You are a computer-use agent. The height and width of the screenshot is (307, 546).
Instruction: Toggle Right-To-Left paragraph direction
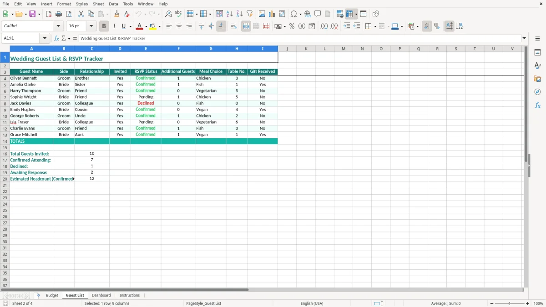437,26
